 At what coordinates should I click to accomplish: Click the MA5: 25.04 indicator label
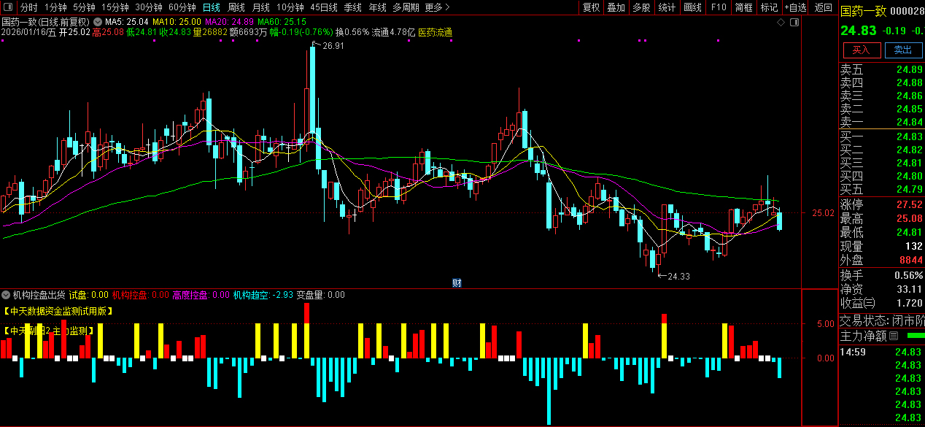point(128,23)
